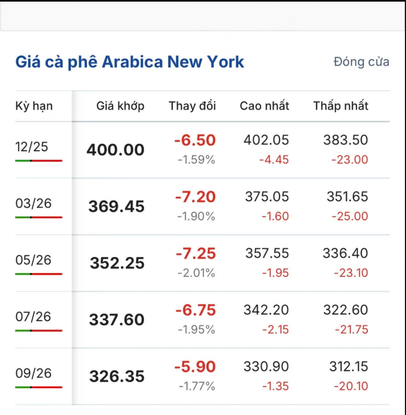This screenshot has height=415, width=406.
Task: Select the Kỳ hạn column header
Action: pos(34,106)
